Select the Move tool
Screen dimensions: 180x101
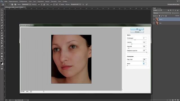coord(2,10)
